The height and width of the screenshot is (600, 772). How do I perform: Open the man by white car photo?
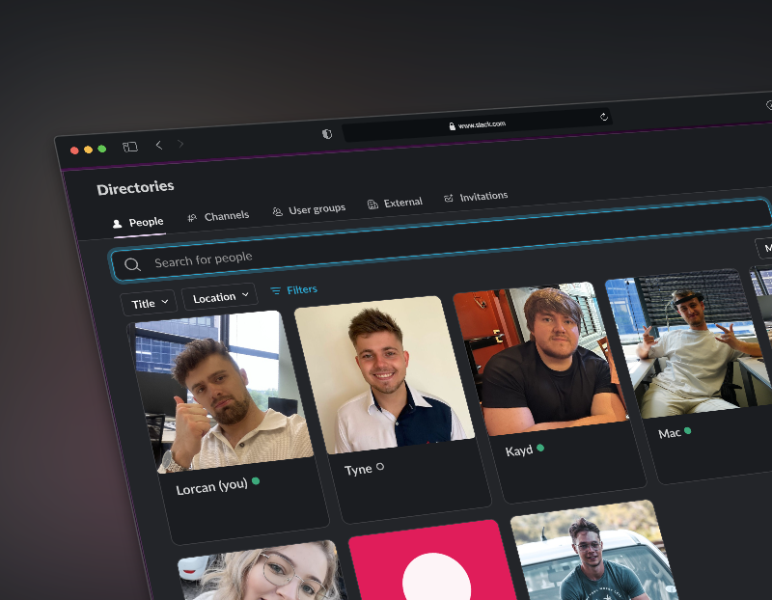pyautogui.click(x=593, y=550)
